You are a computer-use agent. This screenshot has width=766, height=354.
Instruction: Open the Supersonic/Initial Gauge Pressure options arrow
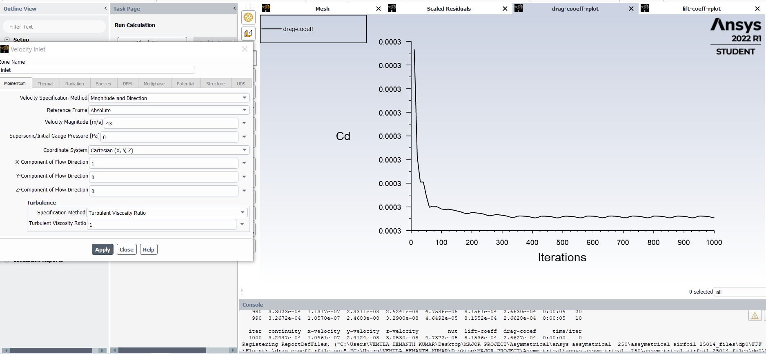point(244,137)
